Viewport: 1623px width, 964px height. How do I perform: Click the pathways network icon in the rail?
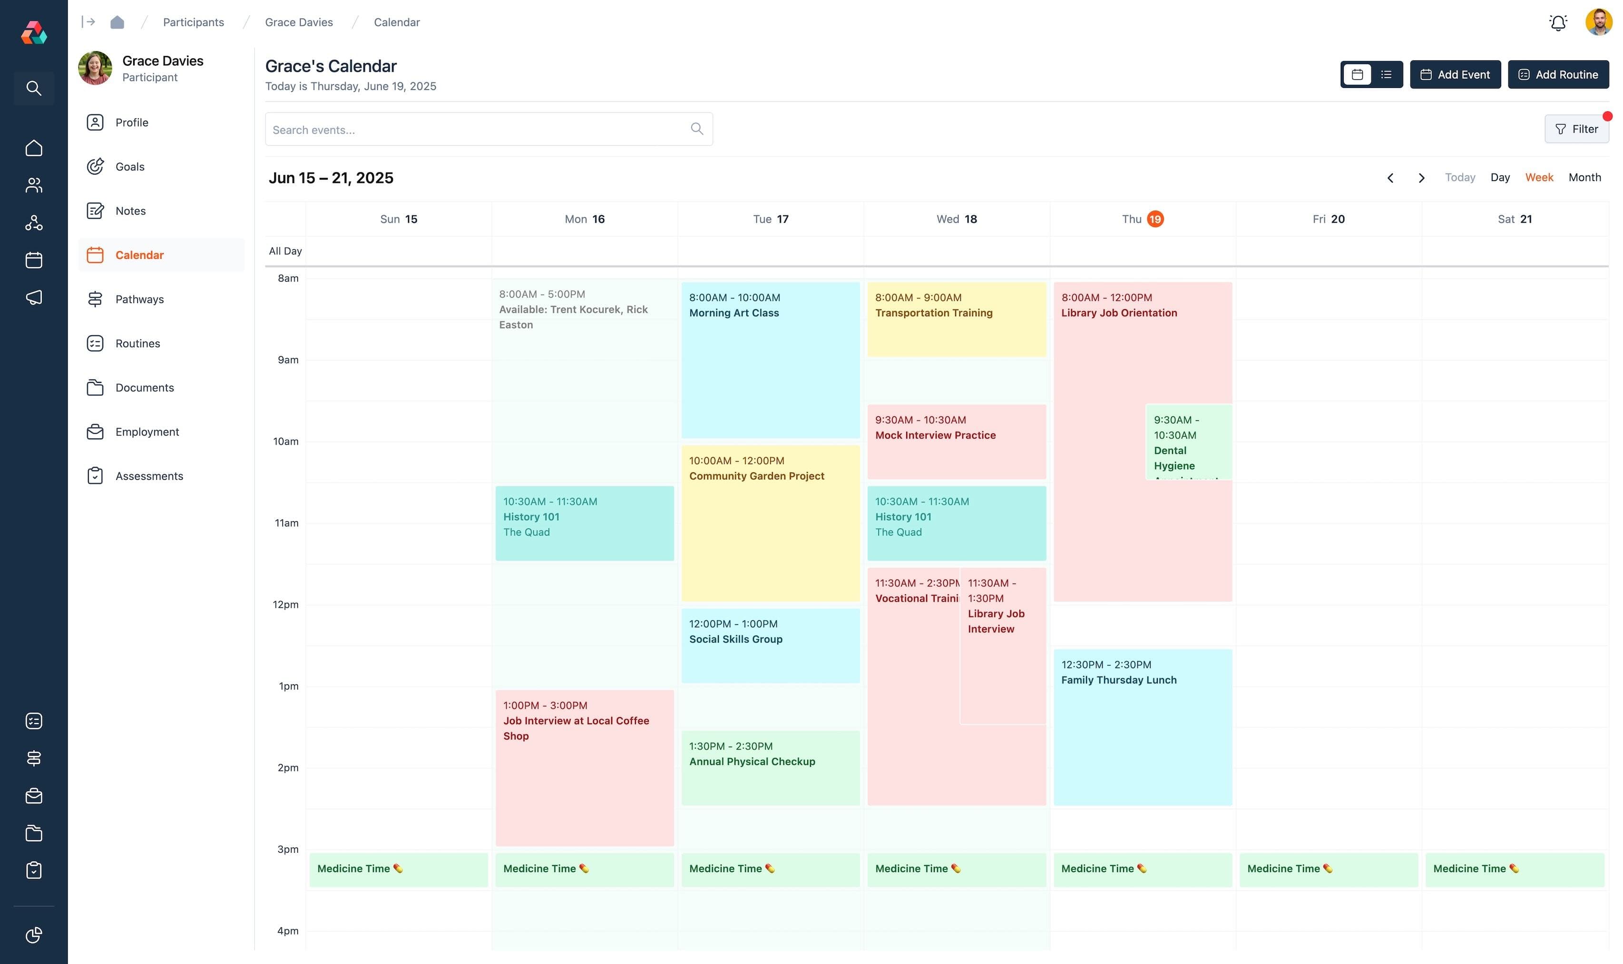pyautogui.click(x=34, y=223)
